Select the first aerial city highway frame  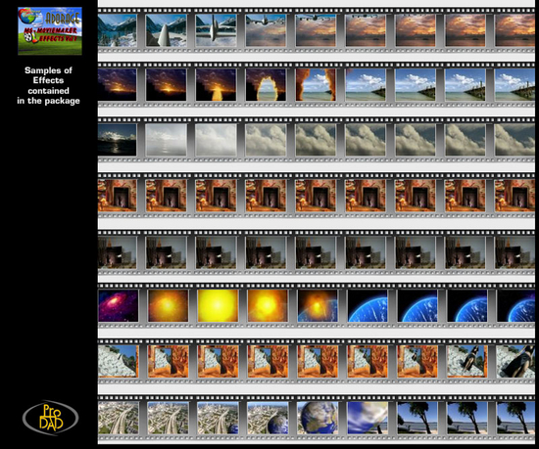(119, 418)
